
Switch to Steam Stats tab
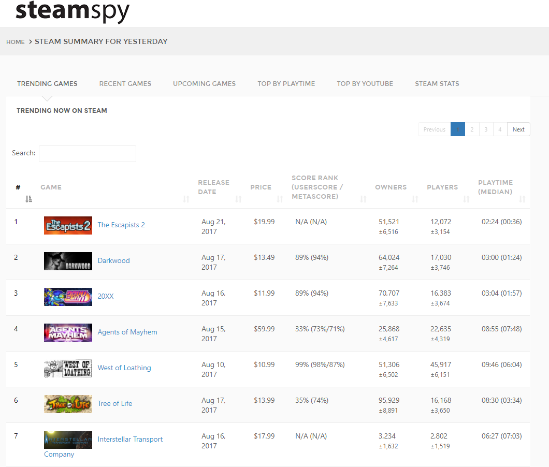pos(437,84)
